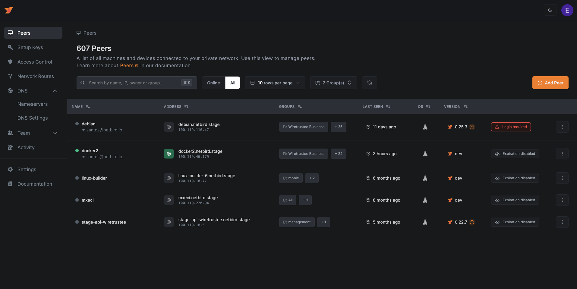Click the NetBird version icon for mxeci

pyautogui.click(x=450, y=200)
